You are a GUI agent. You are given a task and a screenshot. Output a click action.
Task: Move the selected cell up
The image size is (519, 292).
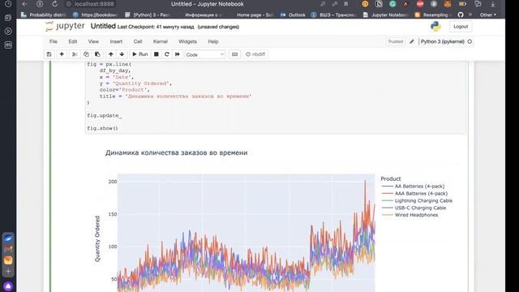(x=111, y=54)
